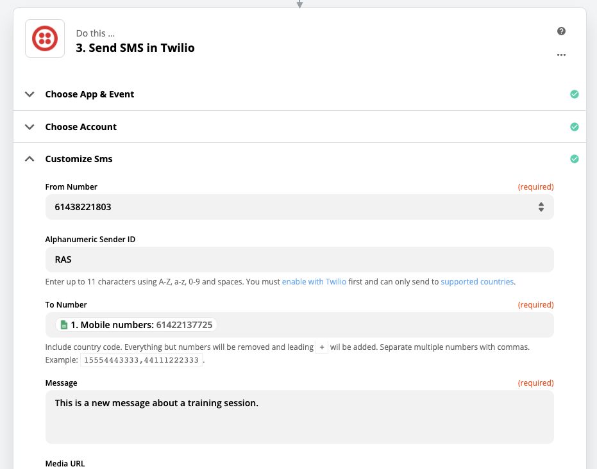Click the To Number label
Viewport: 597px width, 469px height.
(66, 305)
